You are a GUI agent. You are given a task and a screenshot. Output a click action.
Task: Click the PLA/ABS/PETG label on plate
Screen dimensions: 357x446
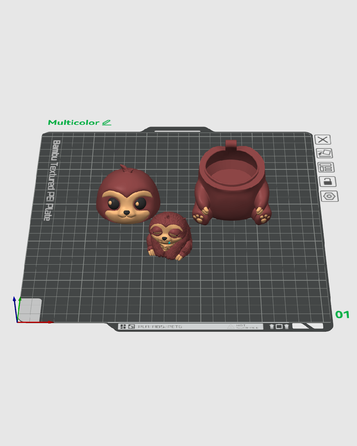[160, 326]
